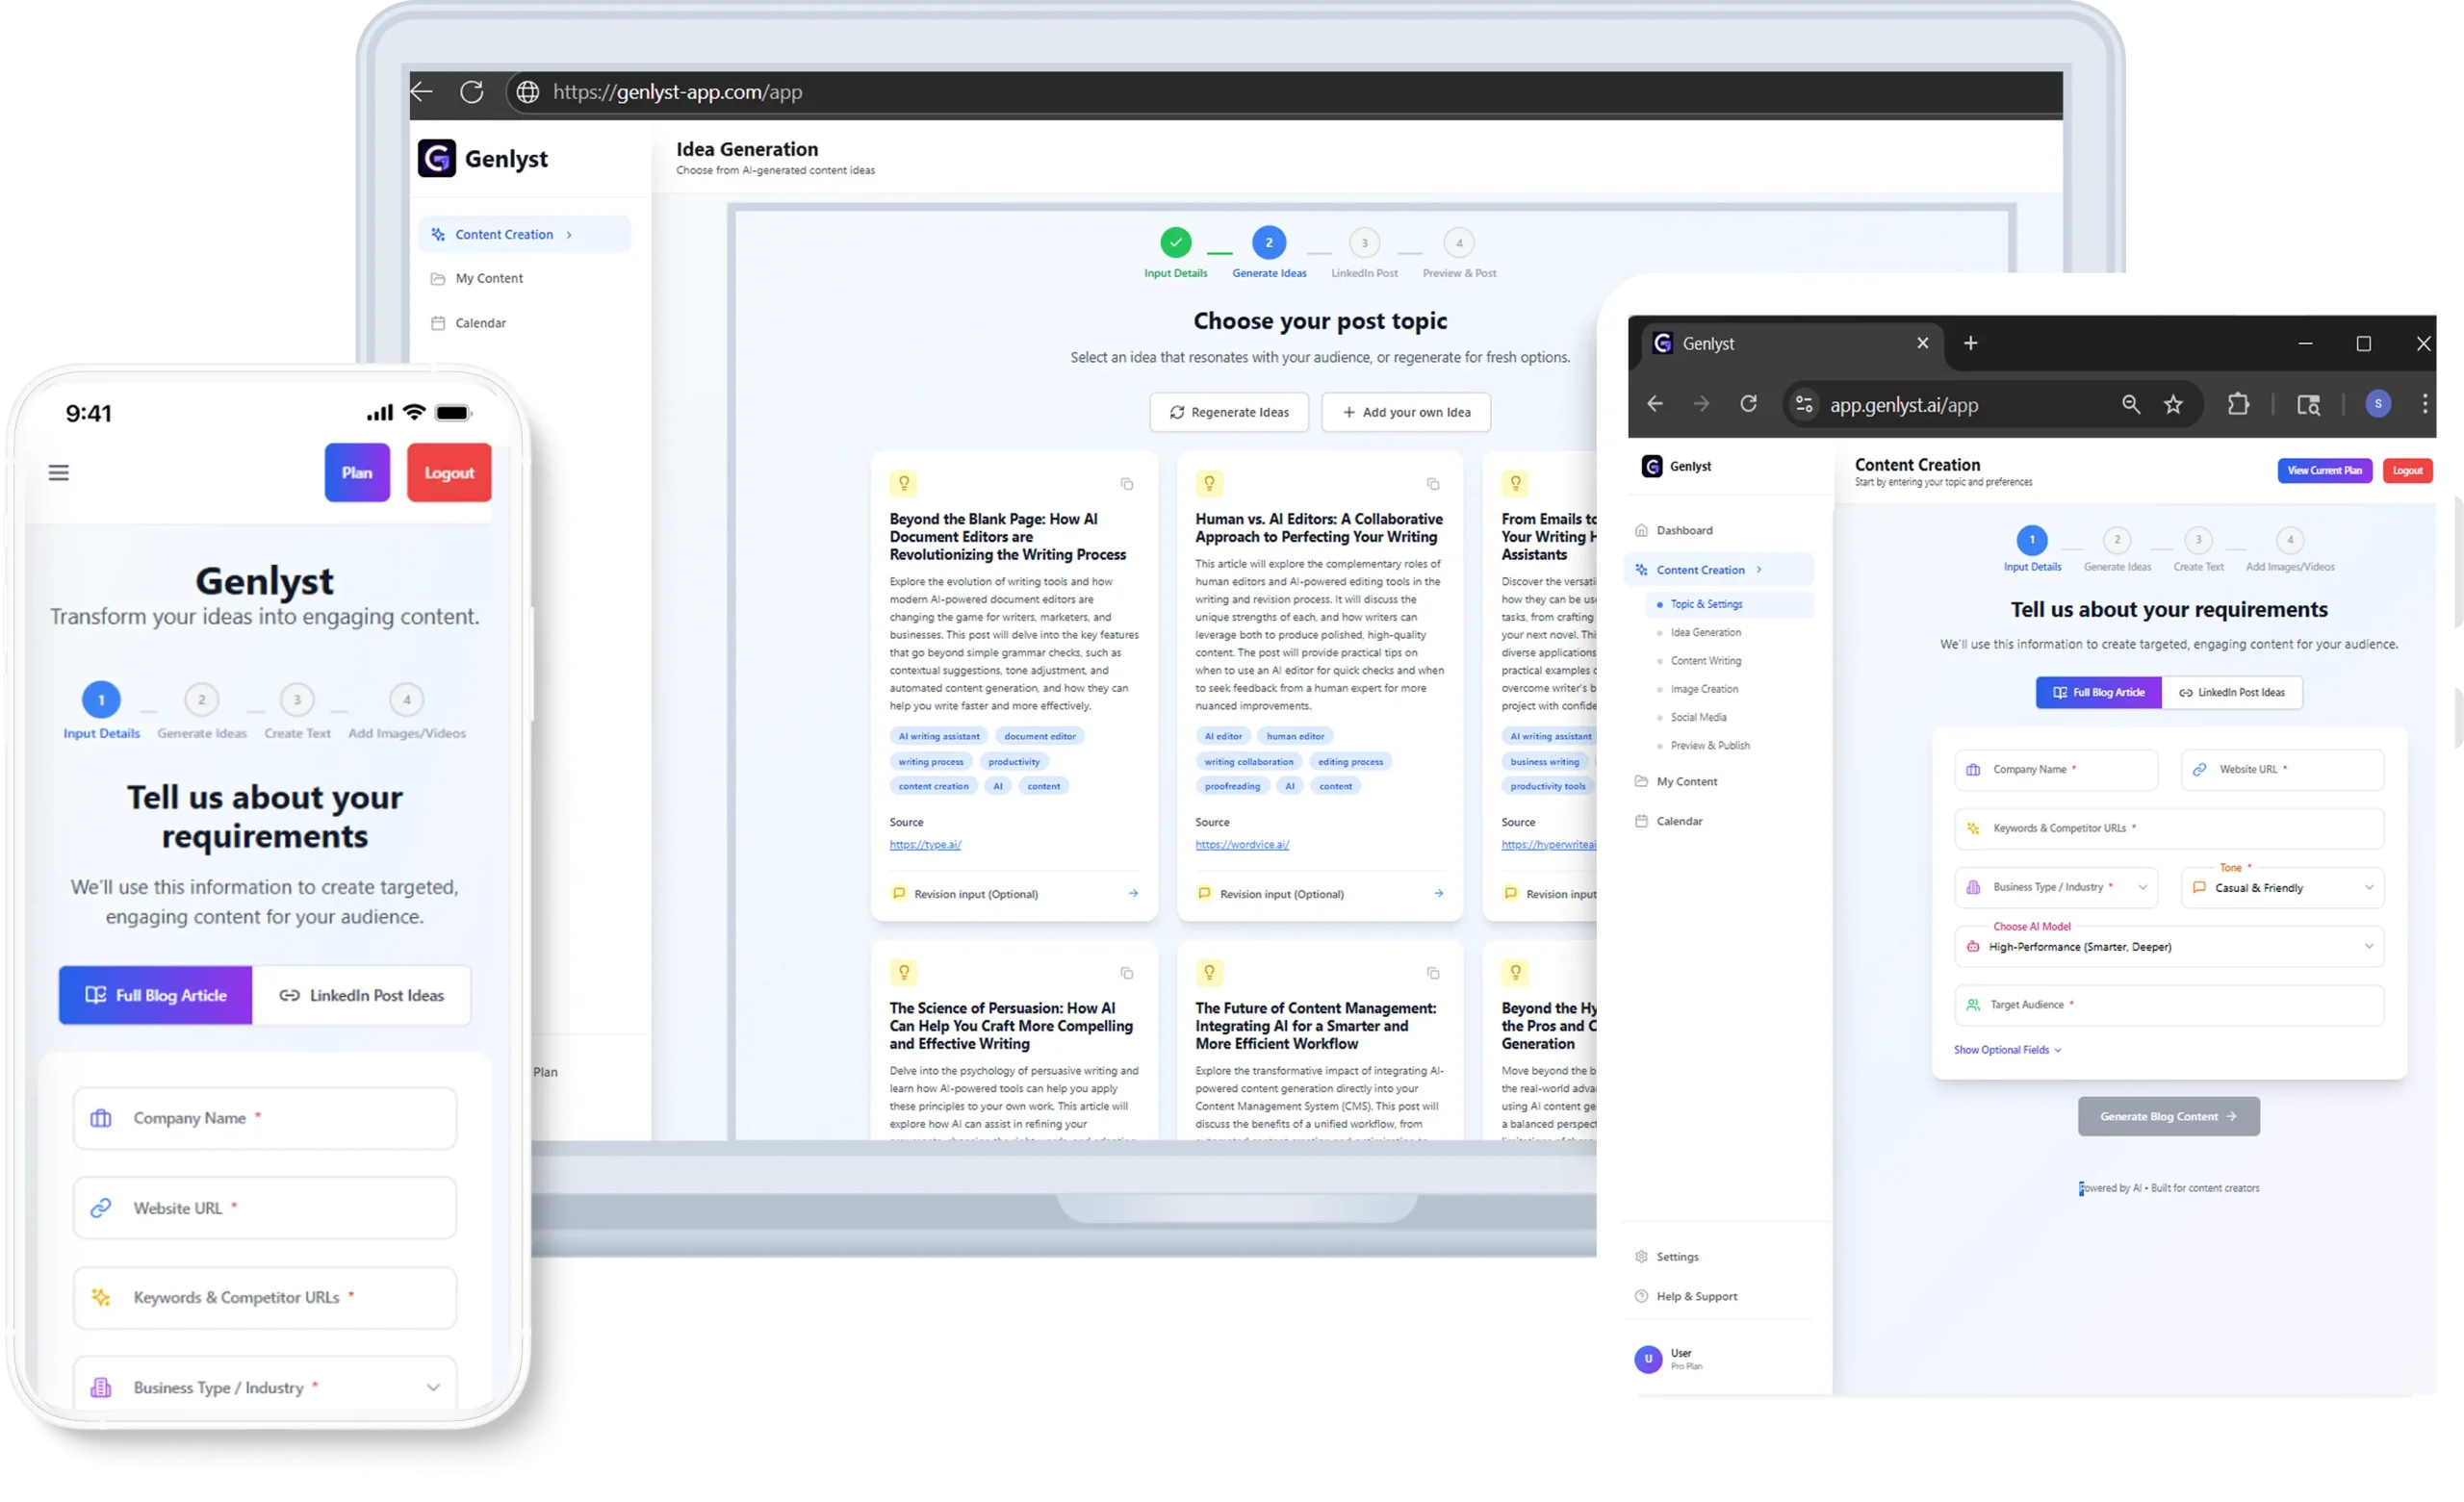Click step 1 Input Details on laptop stepper
The width and height of the screenshot is (2464, 1502).
(x=1175, y=252)
